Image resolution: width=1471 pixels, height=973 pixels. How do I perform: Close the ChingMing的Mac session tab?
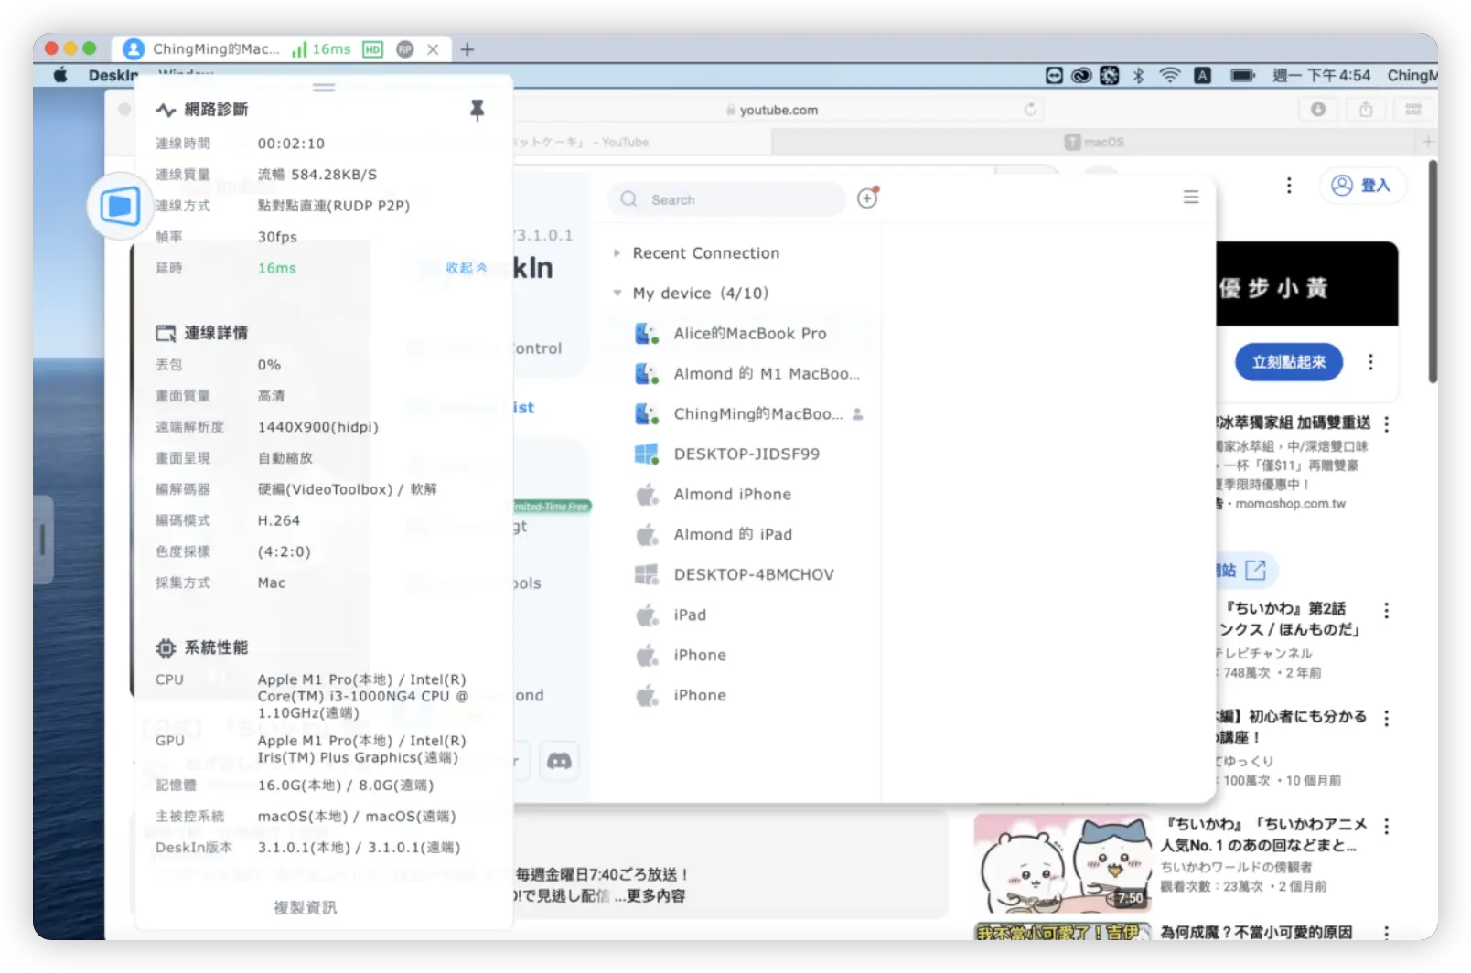(x=433, y=49)
